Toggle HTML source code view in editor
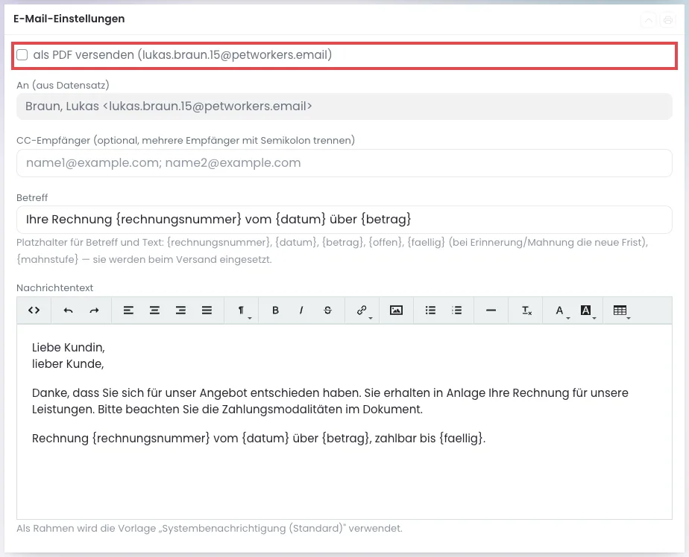The height and width of the screenshot is (557, 689). click(x=34, y=311)
